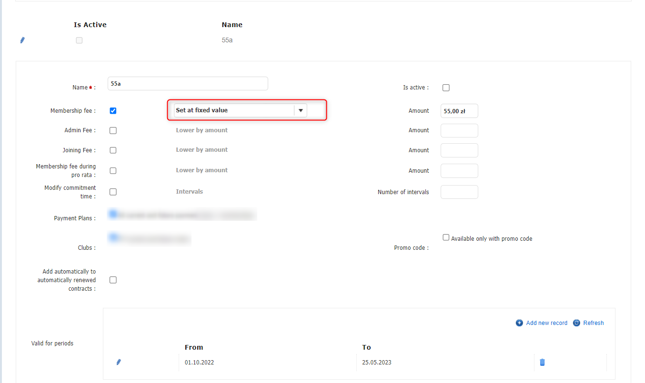Check Available only with promo code
645x383 pixels.
(446, 237)
